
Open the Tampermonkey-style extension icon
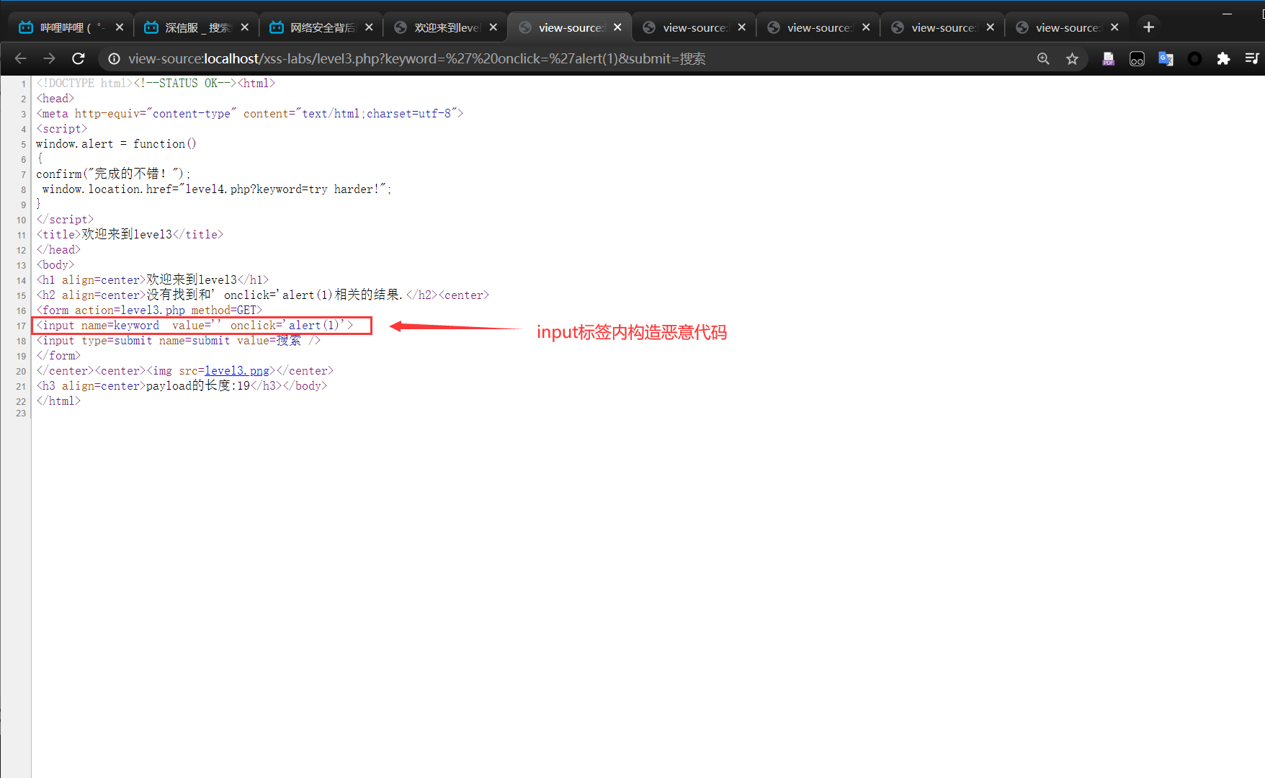point(1137,58)
